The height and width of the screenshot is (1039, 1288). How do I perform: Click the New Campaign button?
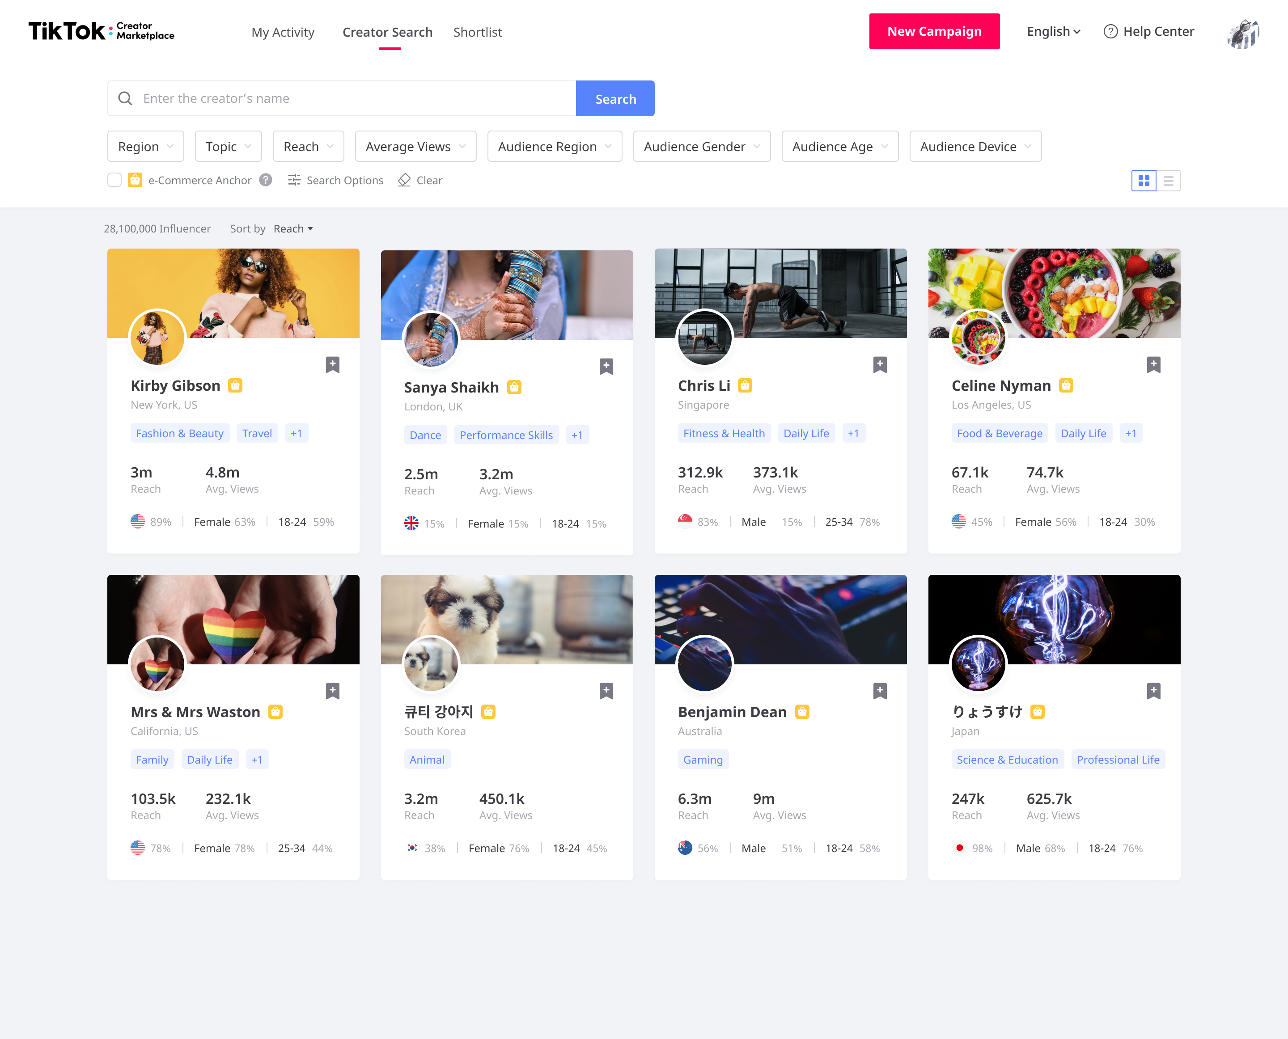click(934, 31)
